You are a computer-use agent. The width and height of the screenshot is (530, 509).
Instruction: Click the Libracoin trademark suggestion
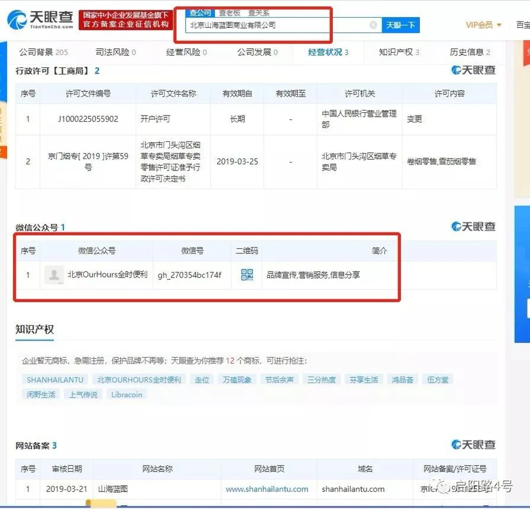[x=127, y=395]
